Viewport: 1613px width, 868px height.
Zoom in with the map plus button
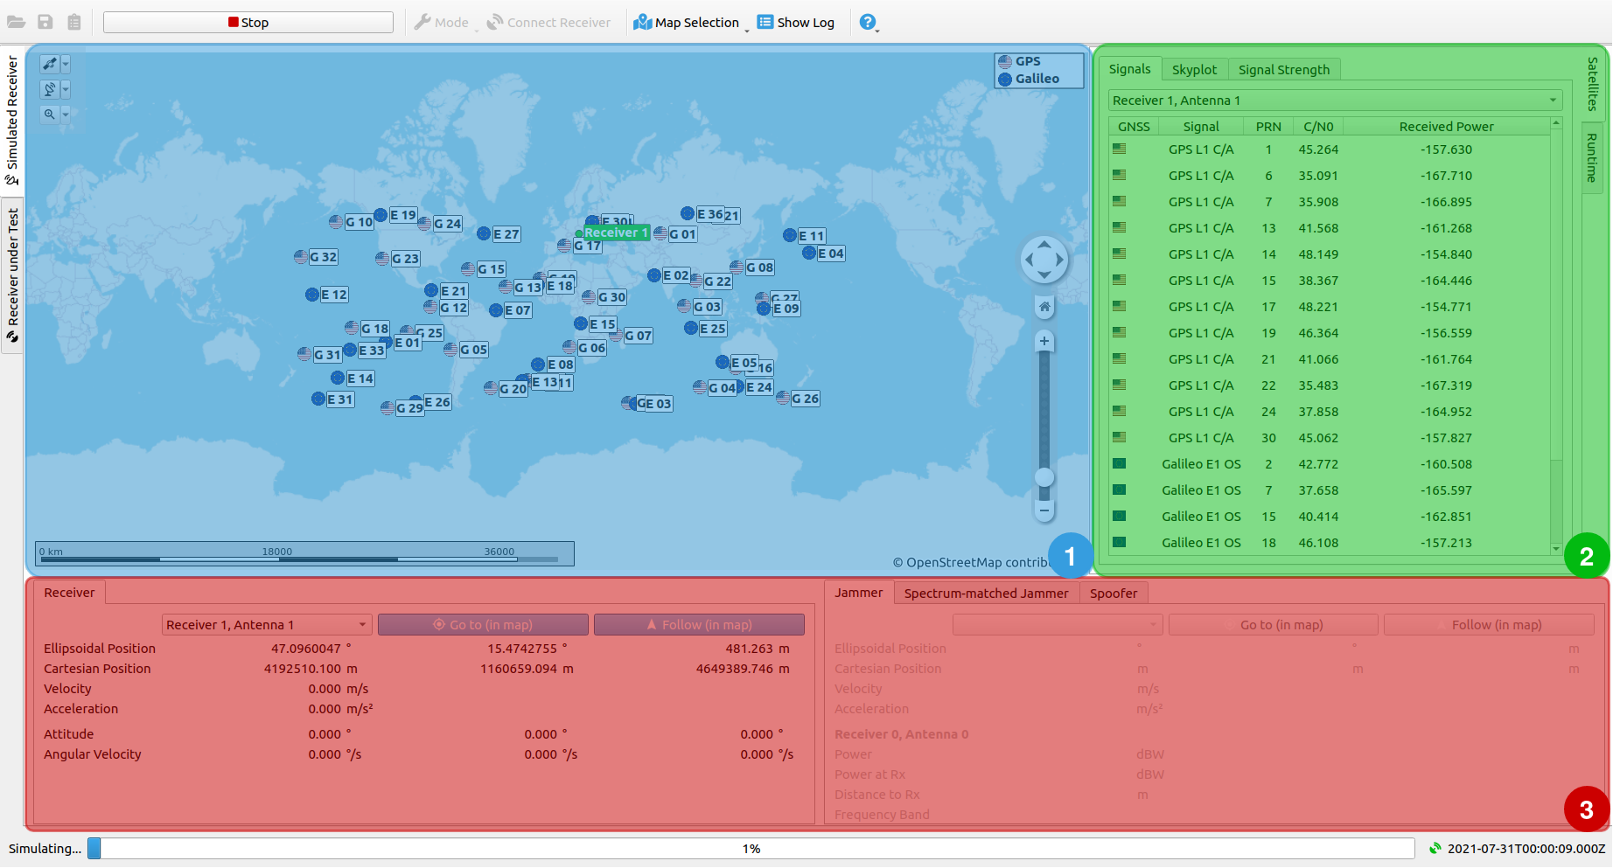click(1044, 341)
